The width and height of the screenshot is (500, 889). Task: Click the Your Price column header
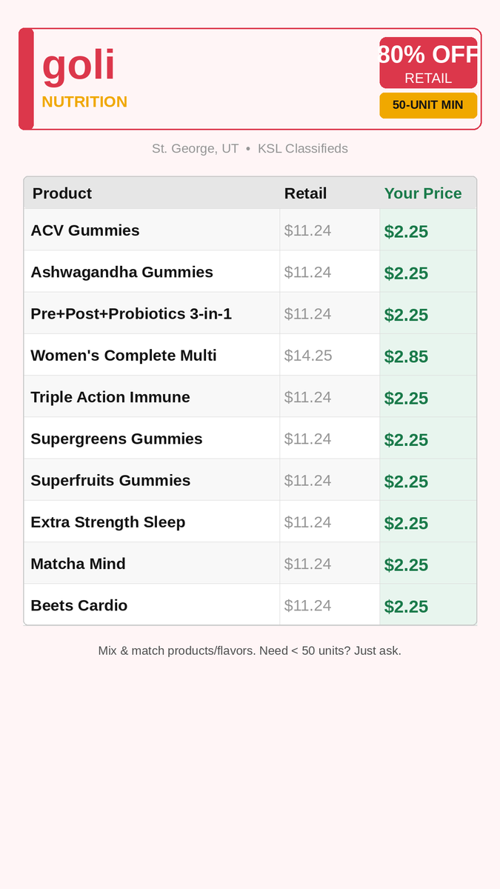point(422,193)
